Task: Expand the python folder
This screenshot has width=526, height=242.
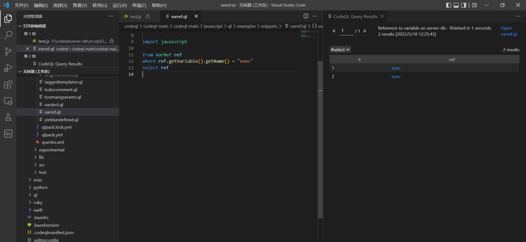Action: (x=40, y=187)
